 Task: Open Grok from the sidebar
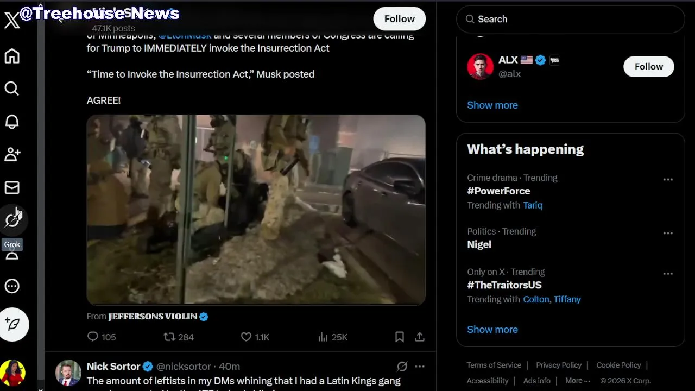tap(12, 220)
